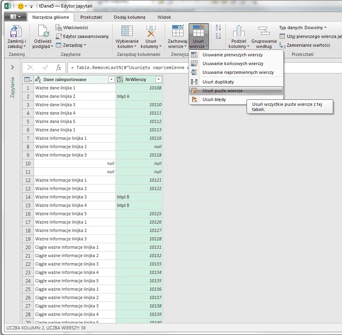Viewport: 342px width, 335px height.
Task: Open the Edytor zaawansowany
Action: (82, 36)
